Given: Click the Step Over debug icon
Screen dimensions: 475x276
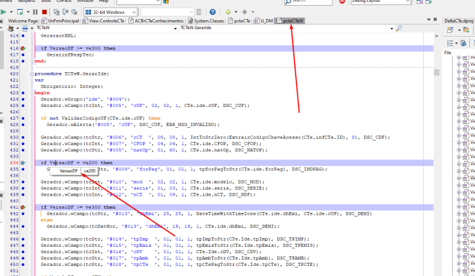Looking at the screenshot, I should 65,12.
